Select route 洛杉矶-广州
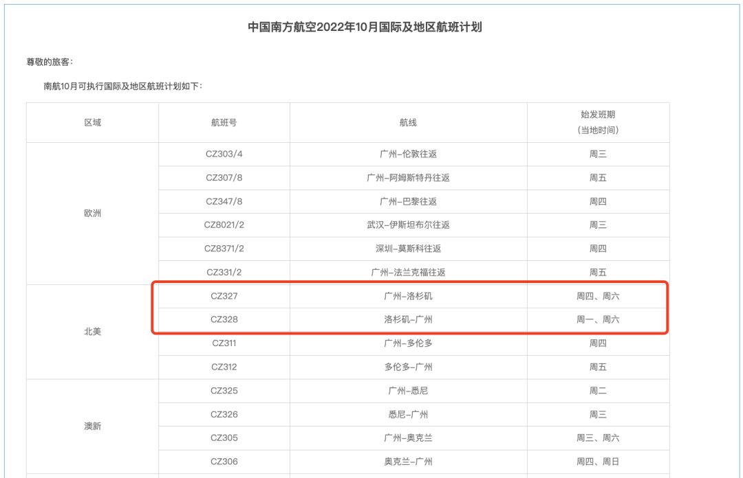This screenshot has width=743, height=478. [408, 319]
